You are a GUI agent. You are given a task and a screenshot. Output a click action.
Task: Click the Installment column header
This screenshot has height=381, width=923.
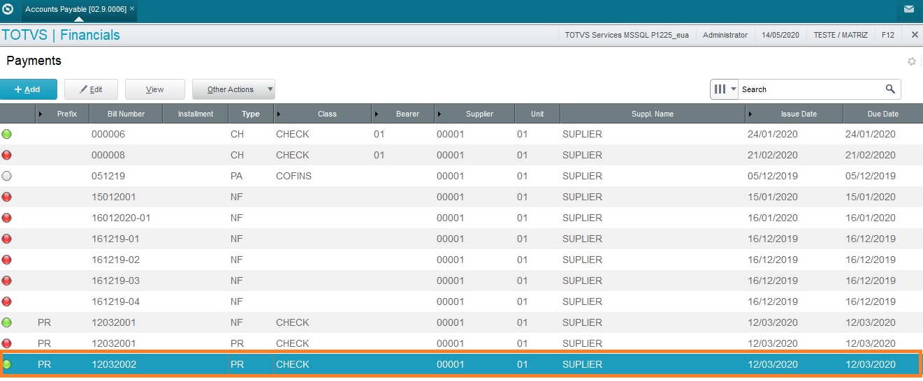(196, 114)
